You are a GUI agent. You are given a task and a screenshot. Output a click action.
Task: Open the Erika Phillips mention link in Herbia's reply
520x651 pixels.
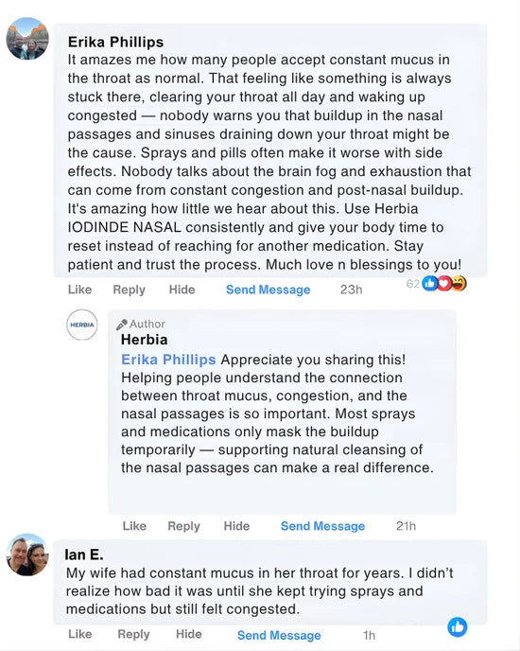tap(168, 360)
